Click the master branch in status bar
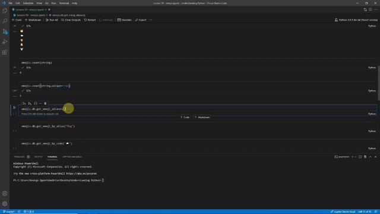The width and height of the screenshot is (380, 214). [x=9, y=212]
